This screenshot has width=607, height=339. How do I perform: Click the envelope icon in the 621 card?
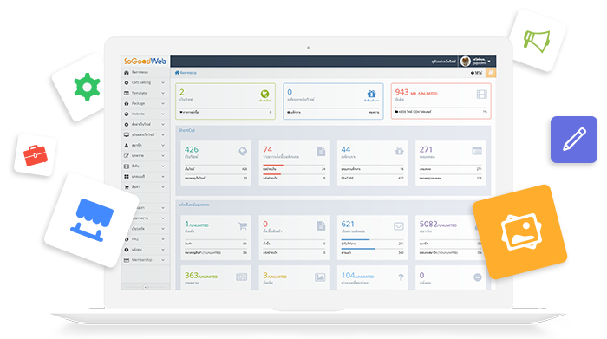[399, 226]
